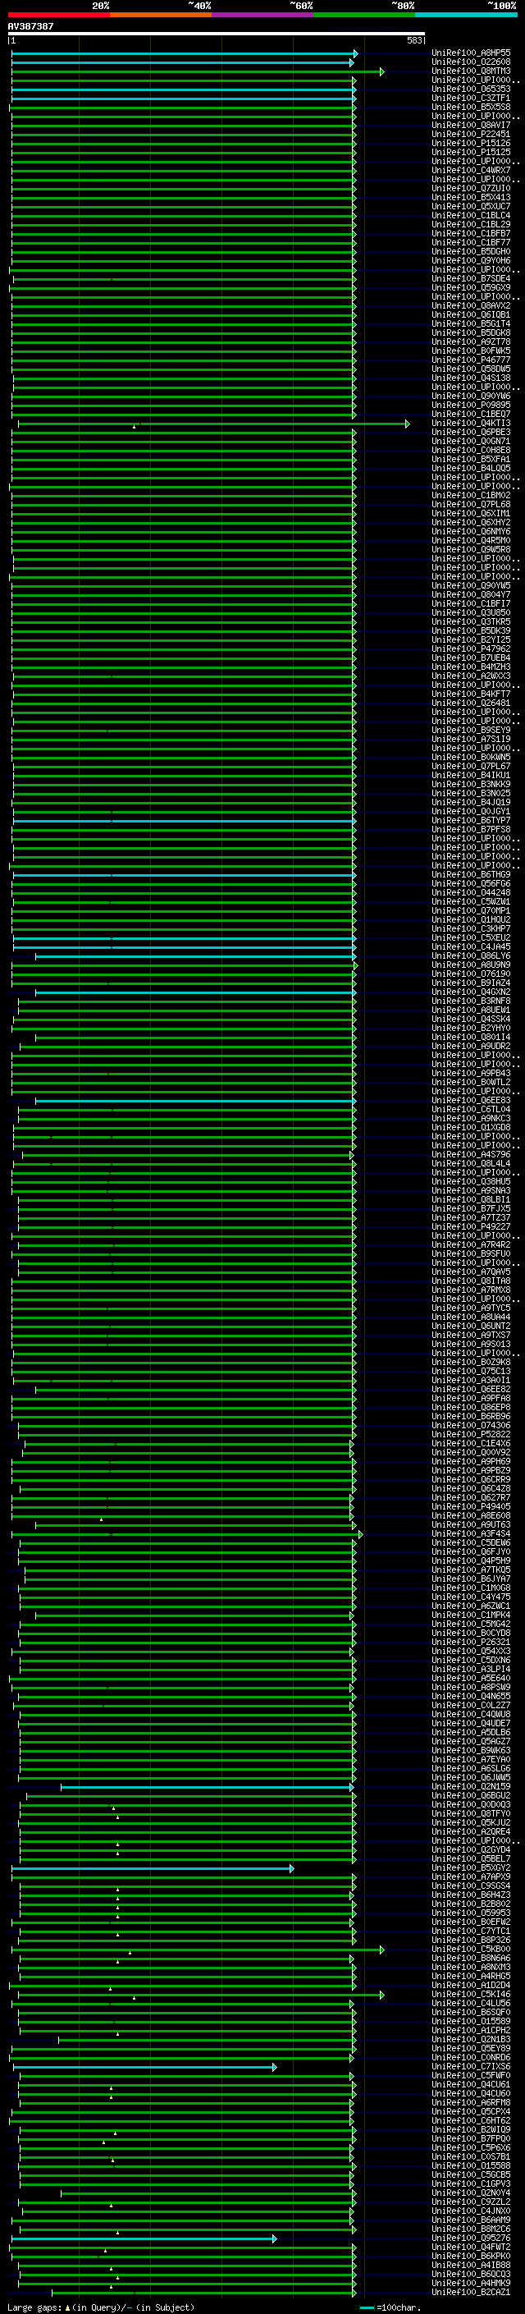Select label UniRef100_P46777

pyautogui.click(x=471, y=360)
